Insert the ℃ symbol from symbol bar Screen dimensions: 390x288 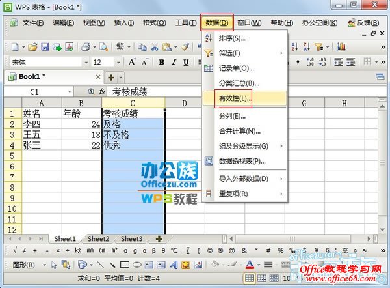pos(174,250)
